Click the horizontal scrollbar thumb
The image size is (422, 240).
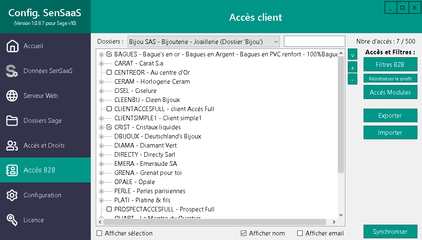click(214, 222)
